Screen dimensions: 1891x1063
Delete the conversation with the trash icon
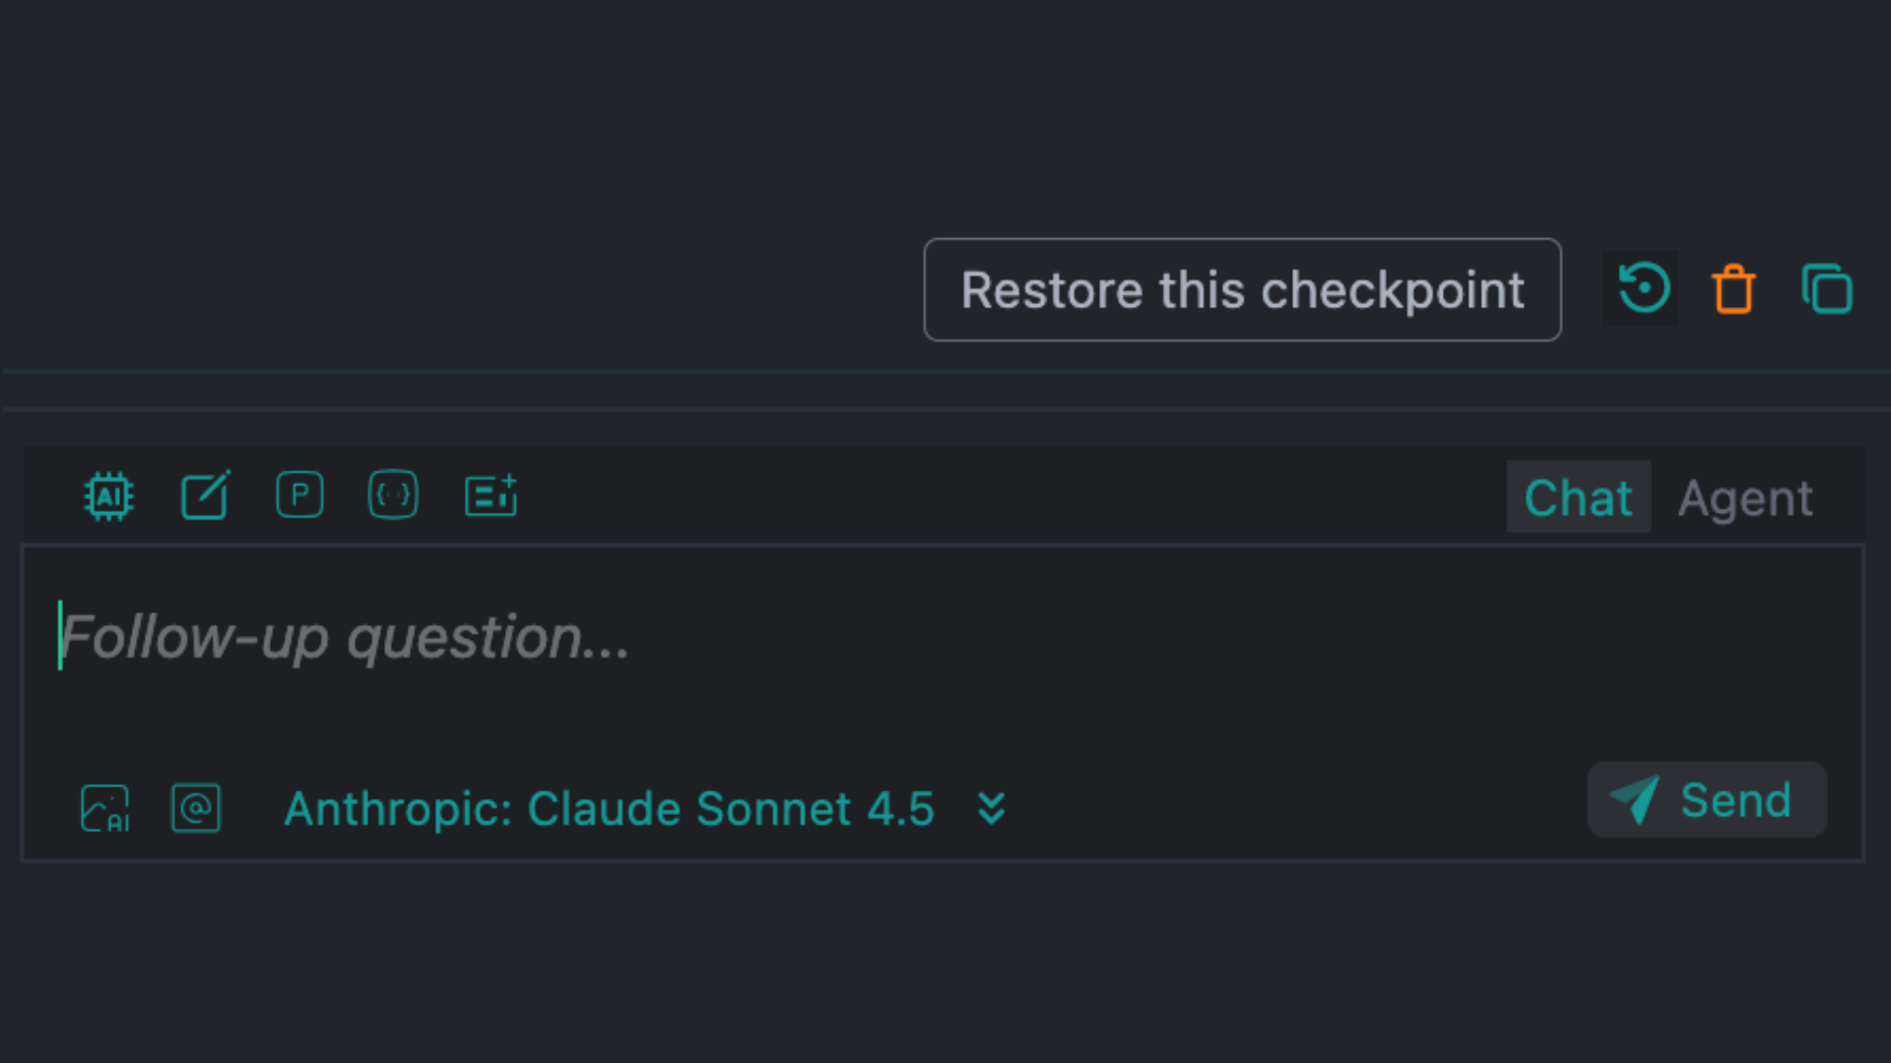(x=1734, y=288)
